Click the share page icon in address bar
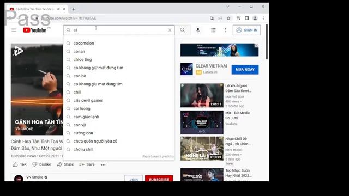Screen dimensions: 349x196 220,18
